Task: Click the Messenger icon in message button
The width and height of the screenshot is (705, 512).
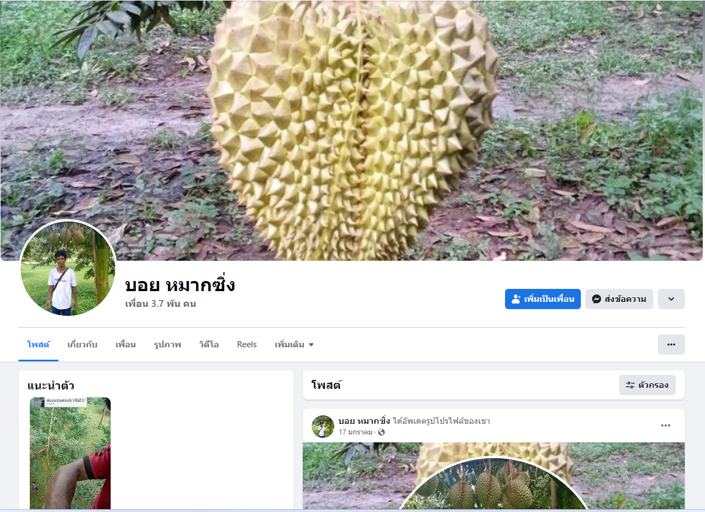Action: (x=597, y=299)
